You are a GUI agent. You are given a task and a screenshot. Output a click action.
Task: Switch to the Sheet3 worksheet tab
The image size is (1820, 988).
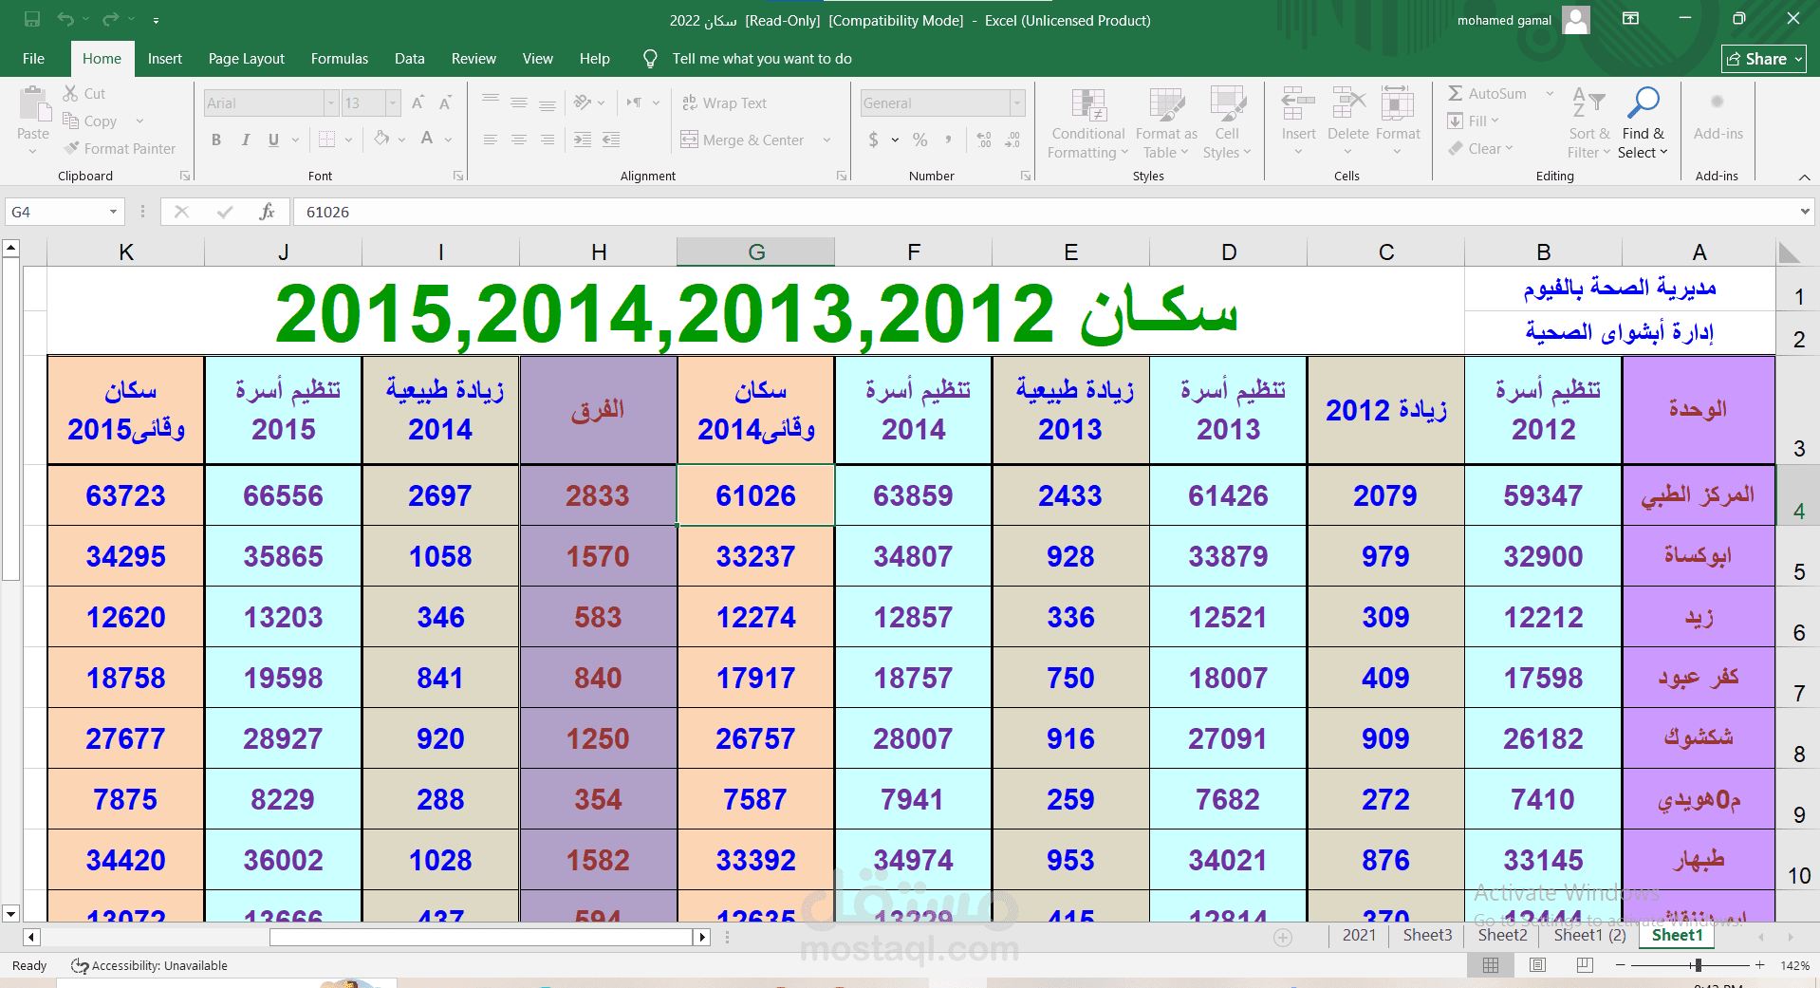tap(1427, 935)
